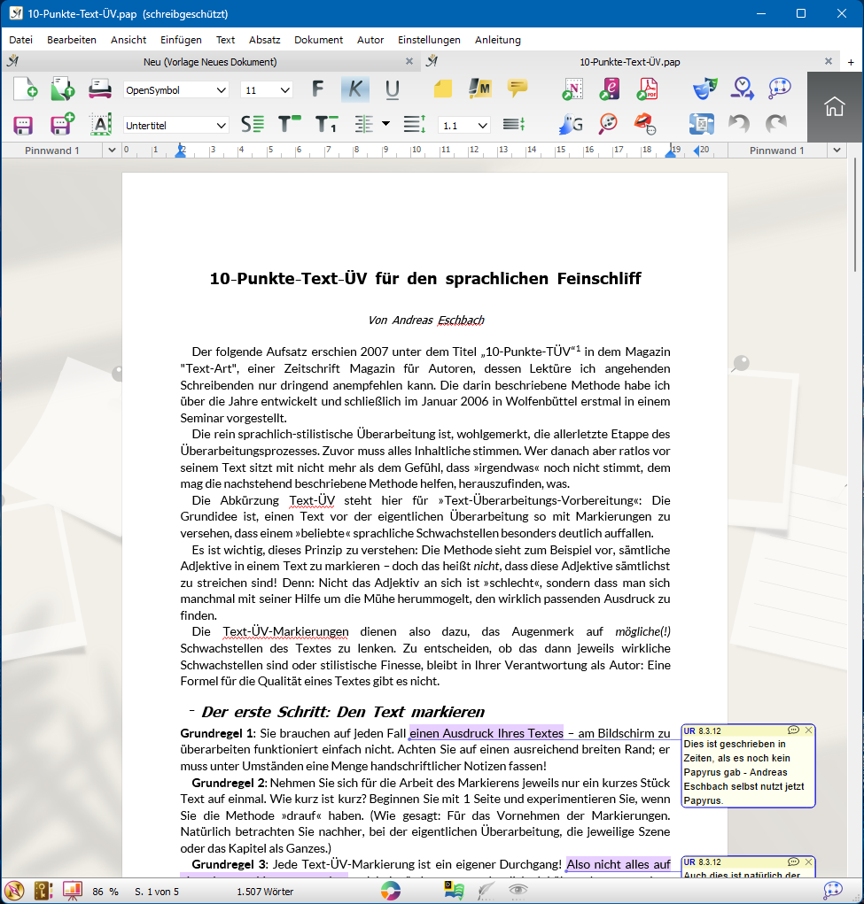Open the research magnifier with footprints icon
The width and height of the screenshot is (864, 904).
pos(608,124)
